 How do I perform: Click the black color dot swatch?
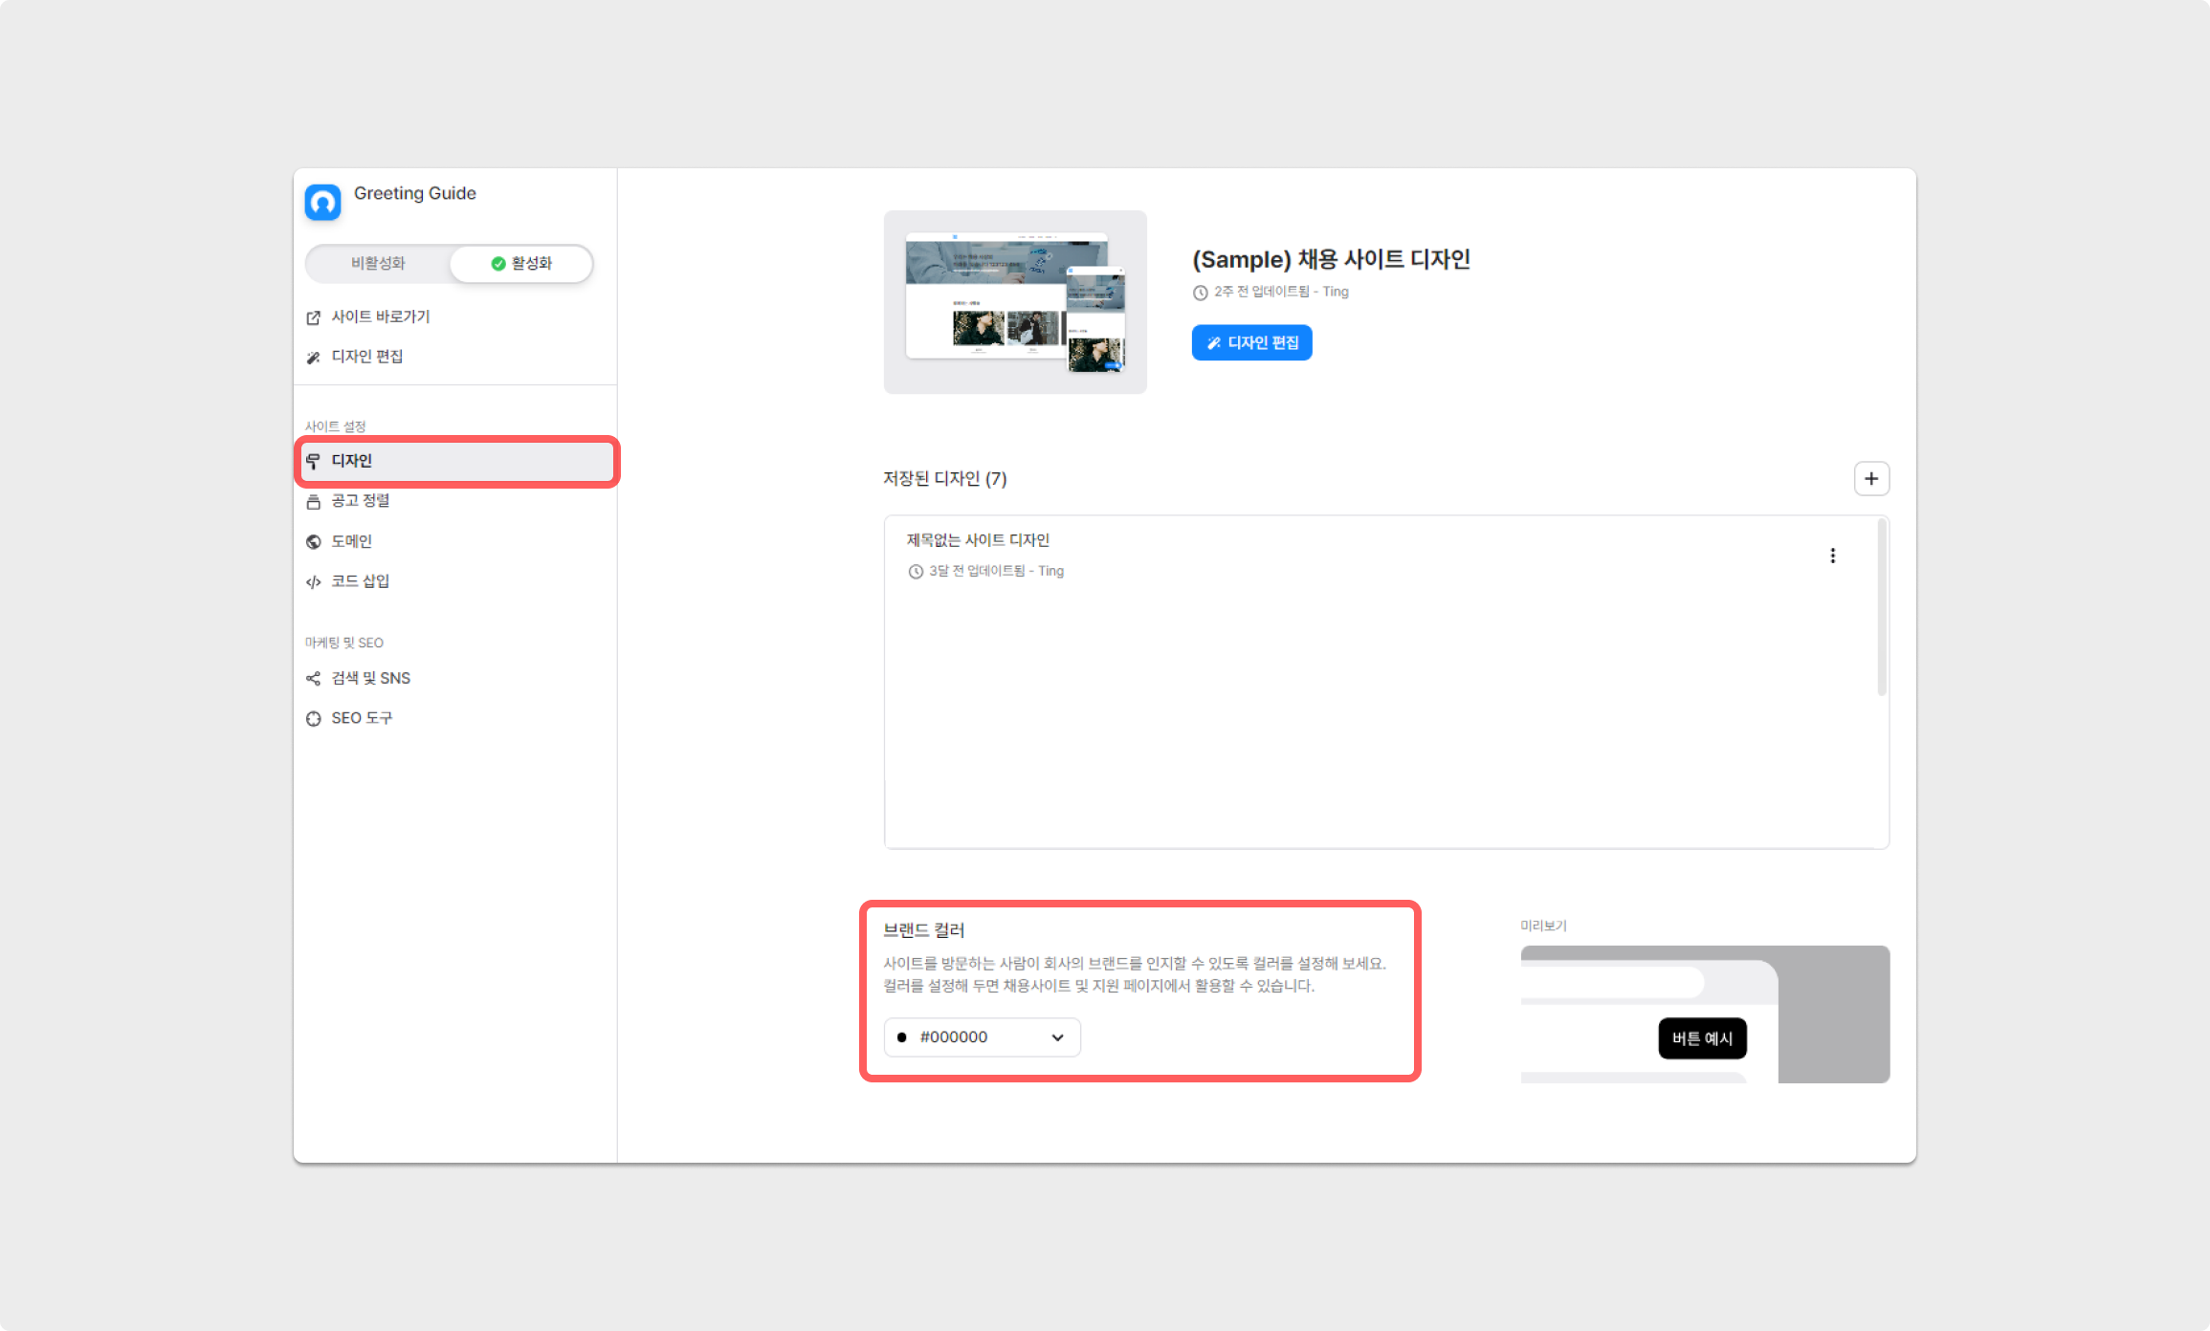[901, 1037]
